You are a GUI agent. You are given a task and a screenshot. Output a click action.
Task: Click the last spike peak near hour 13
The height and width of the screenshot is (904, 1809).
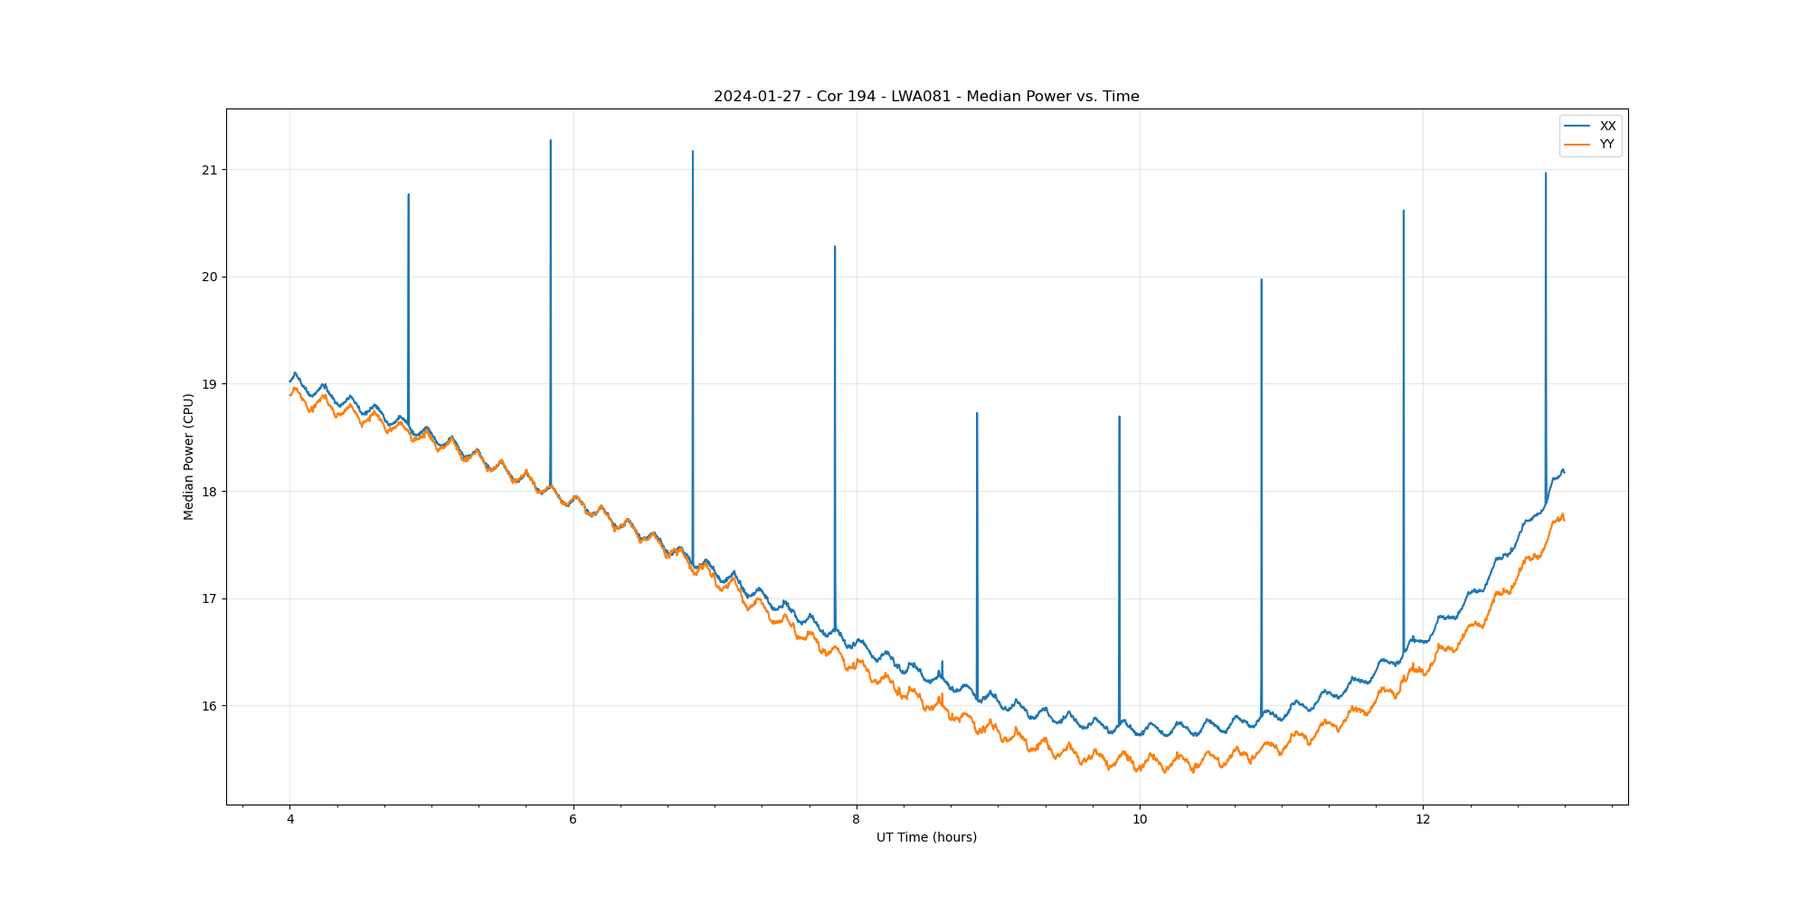1546,174
